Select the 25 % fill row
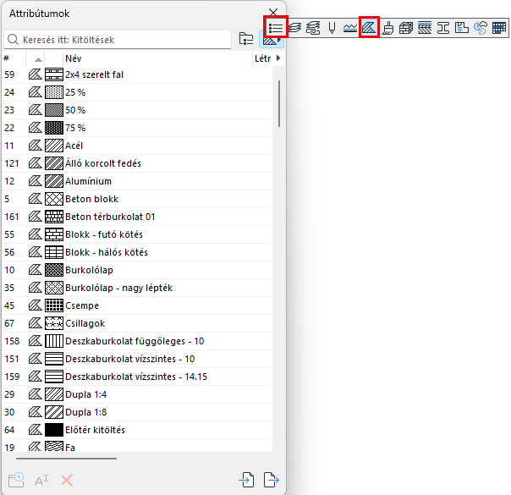This screenshot has width=511, height=495. pyautogui.click(x=137, y=92)
